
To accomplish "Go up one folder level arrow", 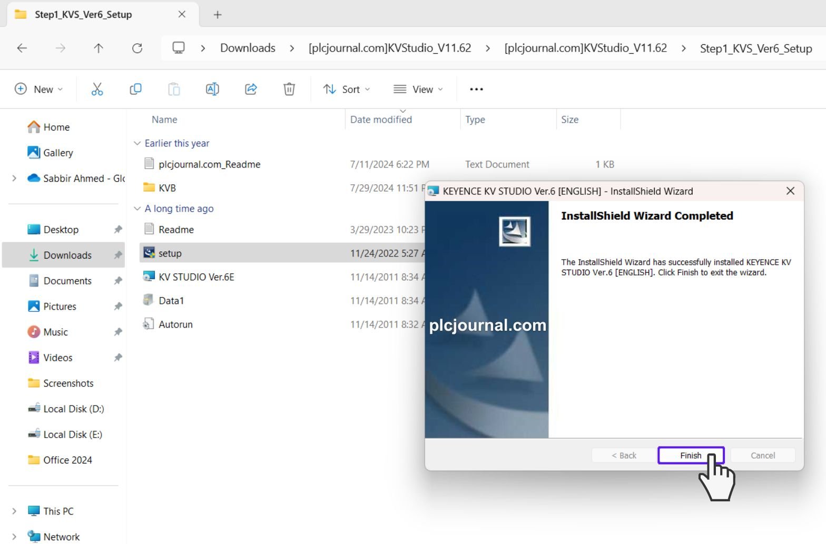I will [99, 48].
